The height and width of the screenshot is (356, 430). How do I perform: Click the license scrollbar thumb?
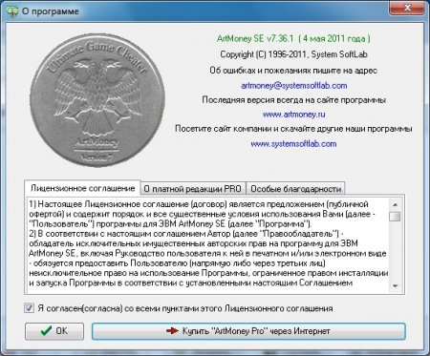pyautogui.click(x=395, y=217)
